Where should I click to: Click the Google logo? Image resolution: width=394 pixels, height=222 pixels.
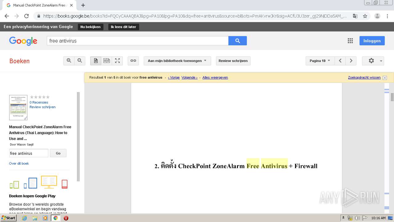[23, 41]
